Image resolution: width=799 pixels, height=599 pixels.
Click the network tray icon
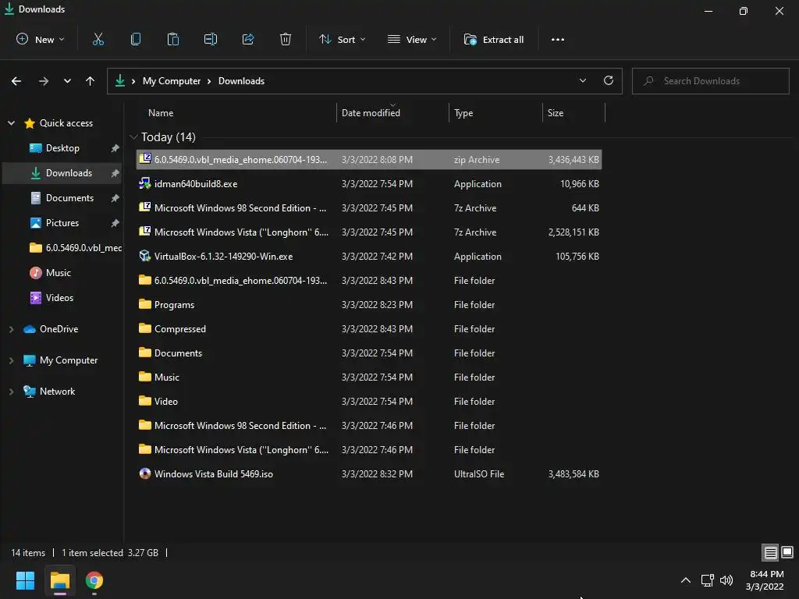[707, 580]
